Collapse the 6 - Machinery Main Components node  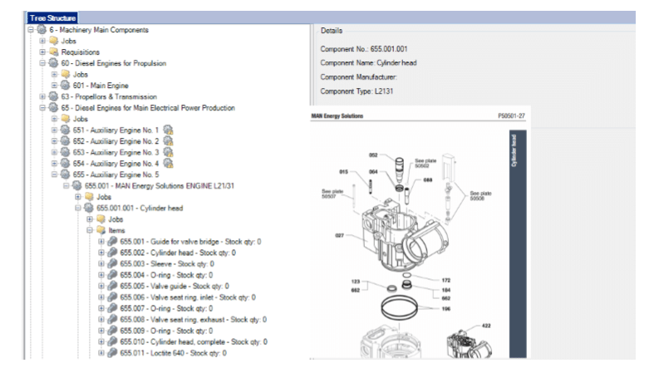pos(31,30)
